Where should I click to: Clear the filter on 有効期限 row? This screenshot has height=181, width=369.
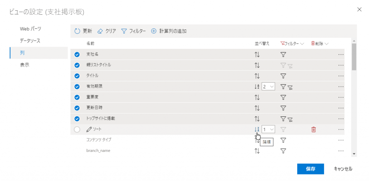(x=290, y=87)
